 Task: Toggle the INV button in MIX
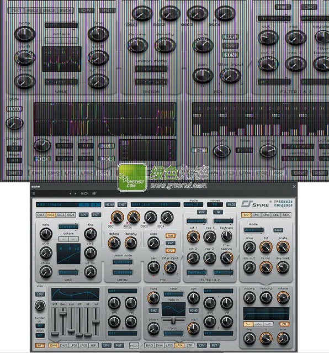171,243
